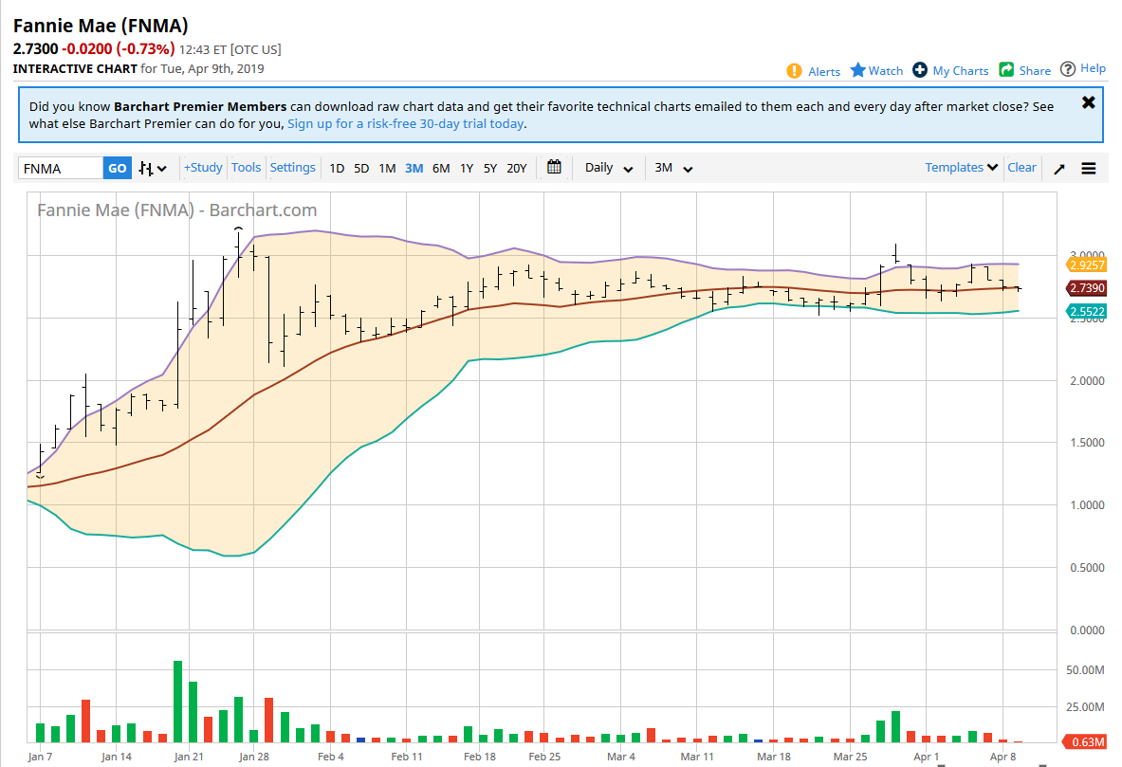Screen dimensions: 1122x767
Task: Select the 1D time range
Action: tap(337, 168)
